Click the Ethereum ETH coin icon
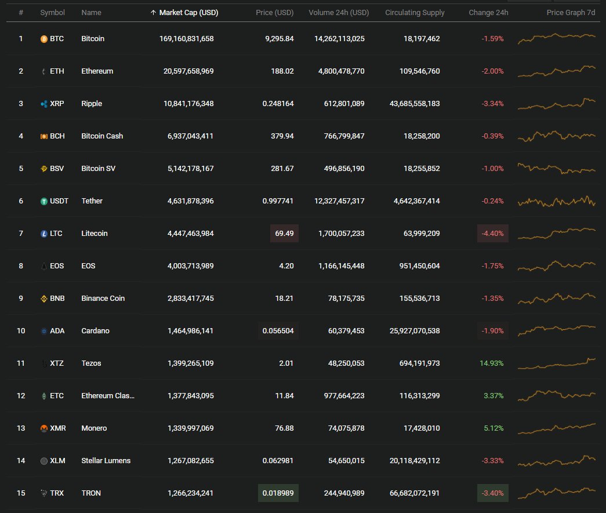Viewport: 606px width, 513px height. [43, 71]
